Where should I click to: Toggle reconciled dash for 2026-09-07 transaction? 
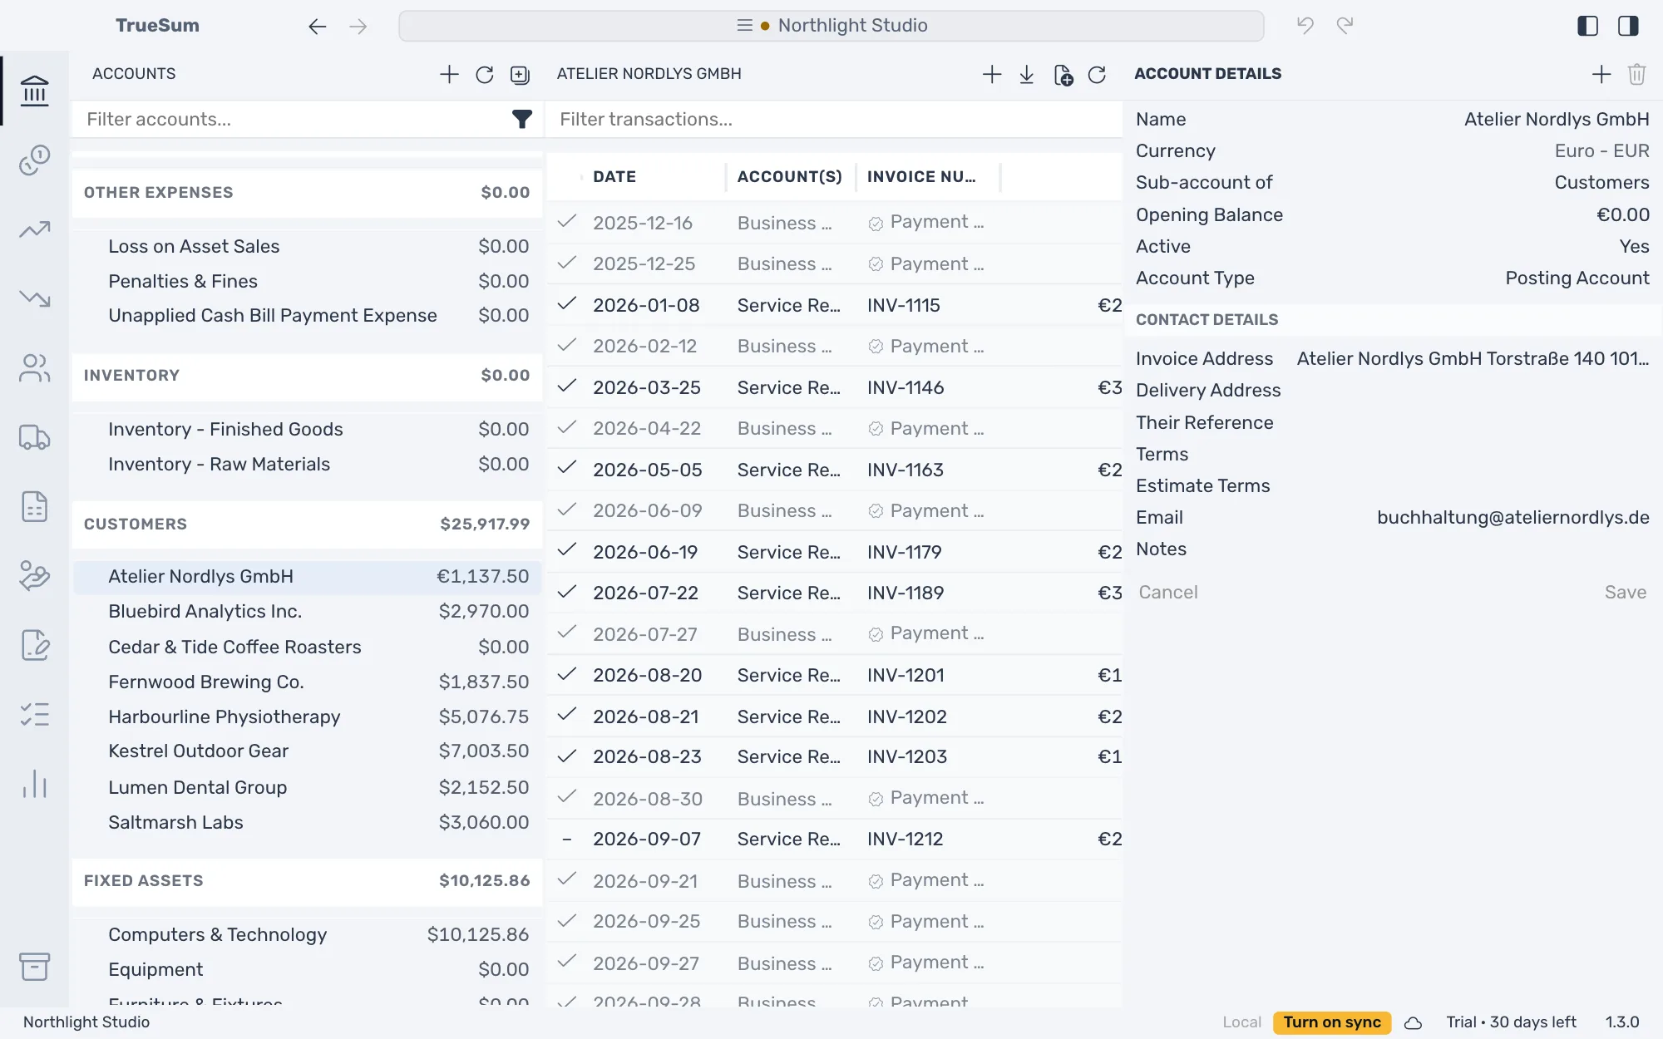pos(567,840)
